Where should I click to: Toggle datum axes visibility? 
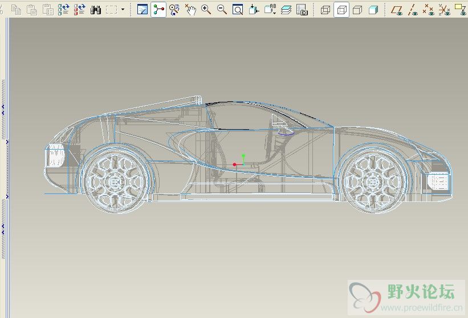pyautogui.click(x=413, y=10)
